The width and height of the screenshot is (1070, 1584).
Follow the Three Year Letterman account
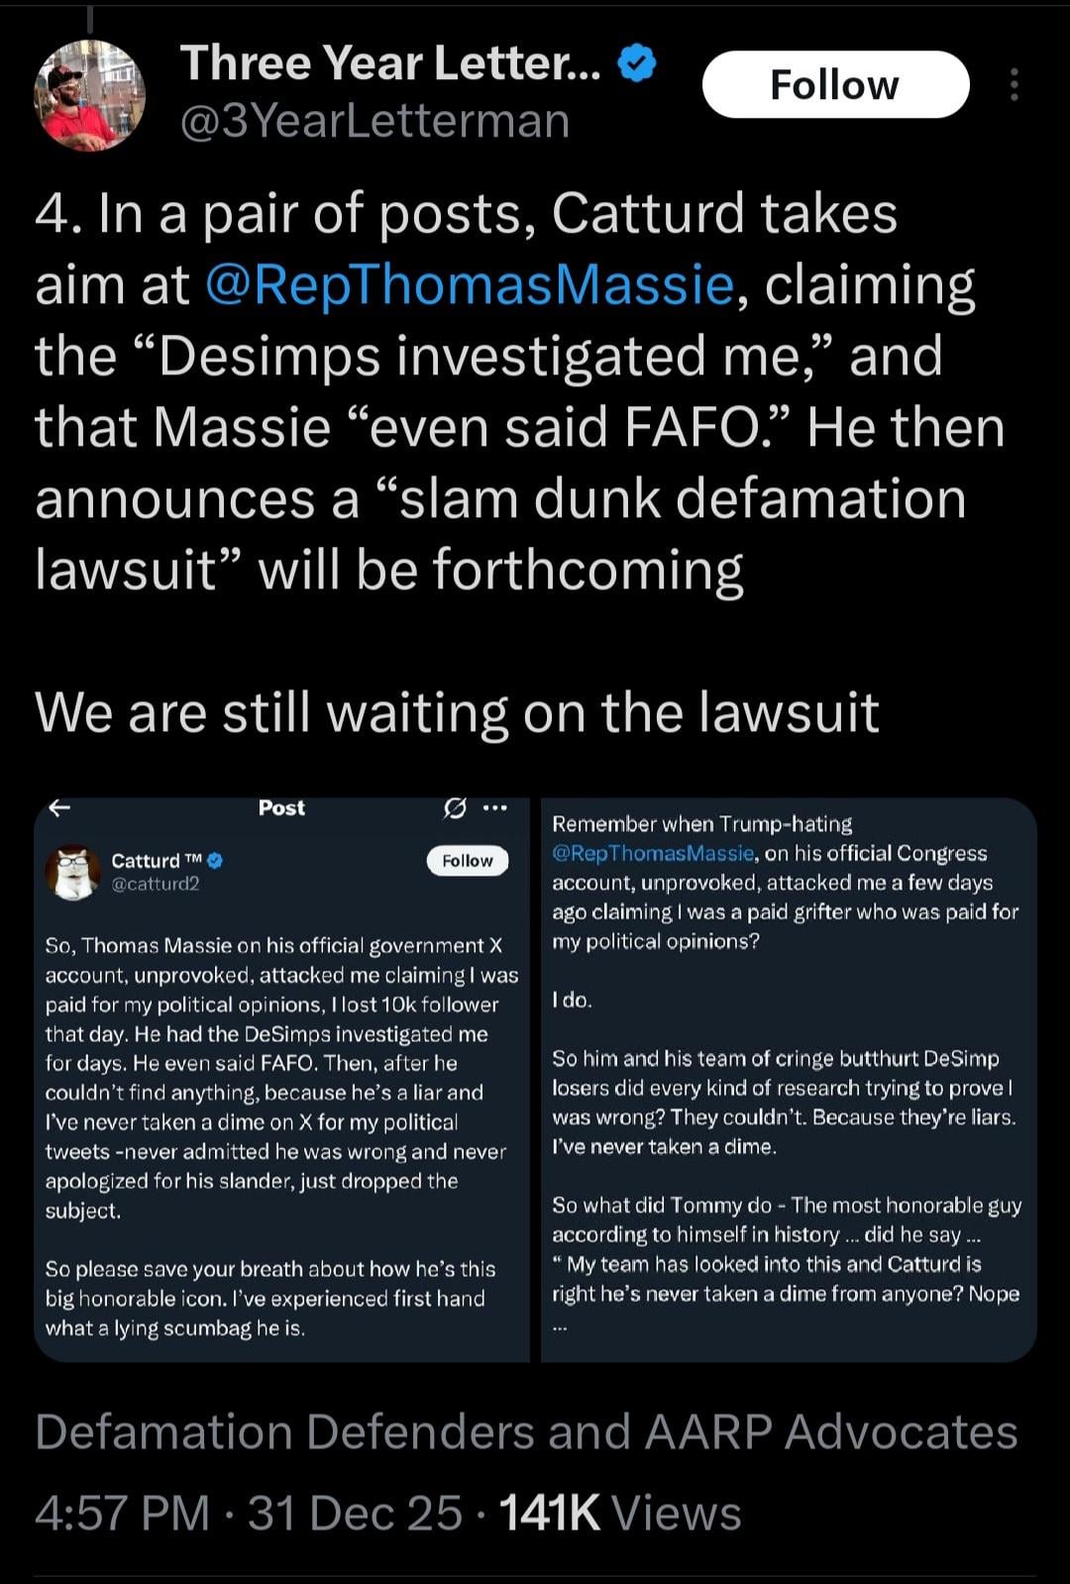click(x=834, y=85)
